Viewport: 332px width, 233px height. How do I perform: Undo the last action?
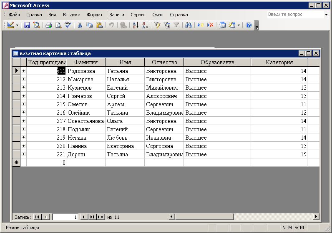pos(111,25)
